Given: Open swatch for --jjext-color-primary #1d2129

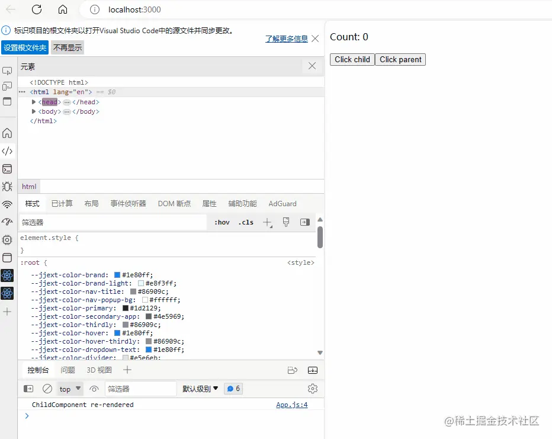Looking at the screenshot, I should point(126,308).
